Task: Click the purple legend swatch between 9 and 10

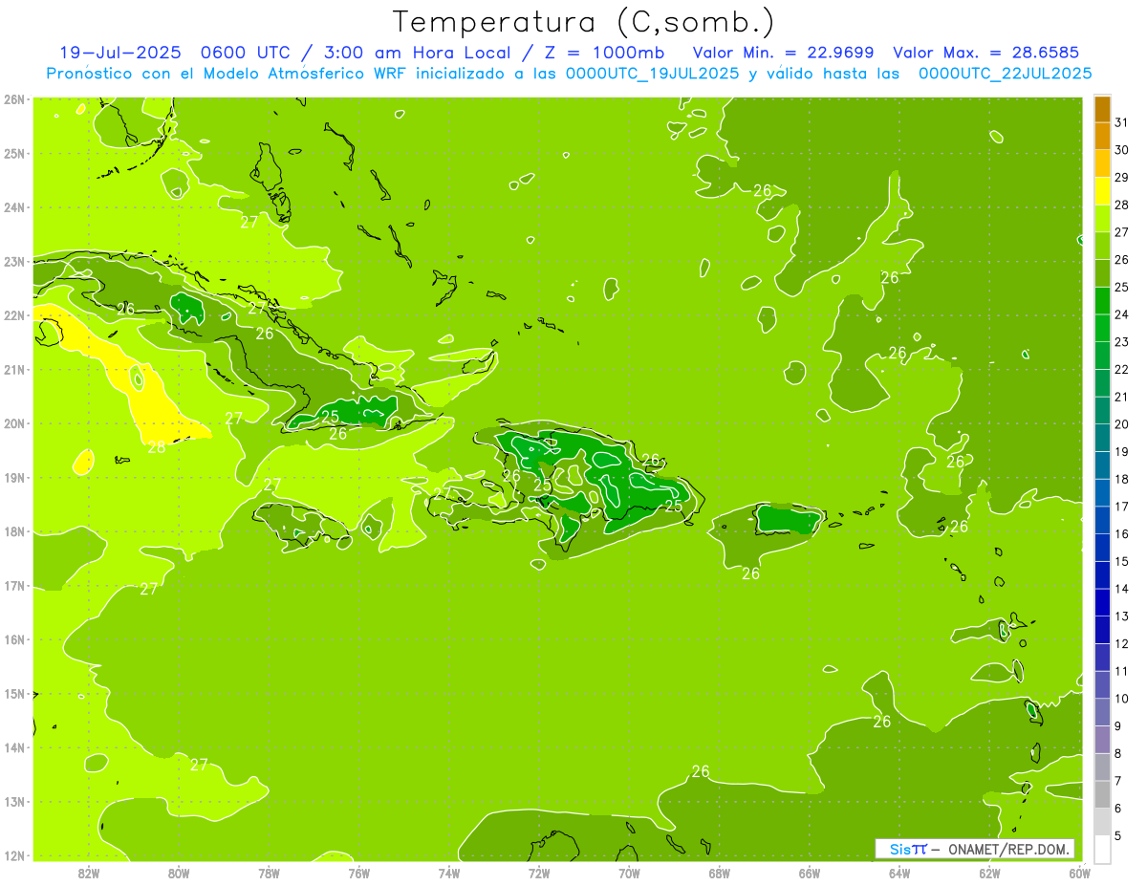Action: (1102, 712)
